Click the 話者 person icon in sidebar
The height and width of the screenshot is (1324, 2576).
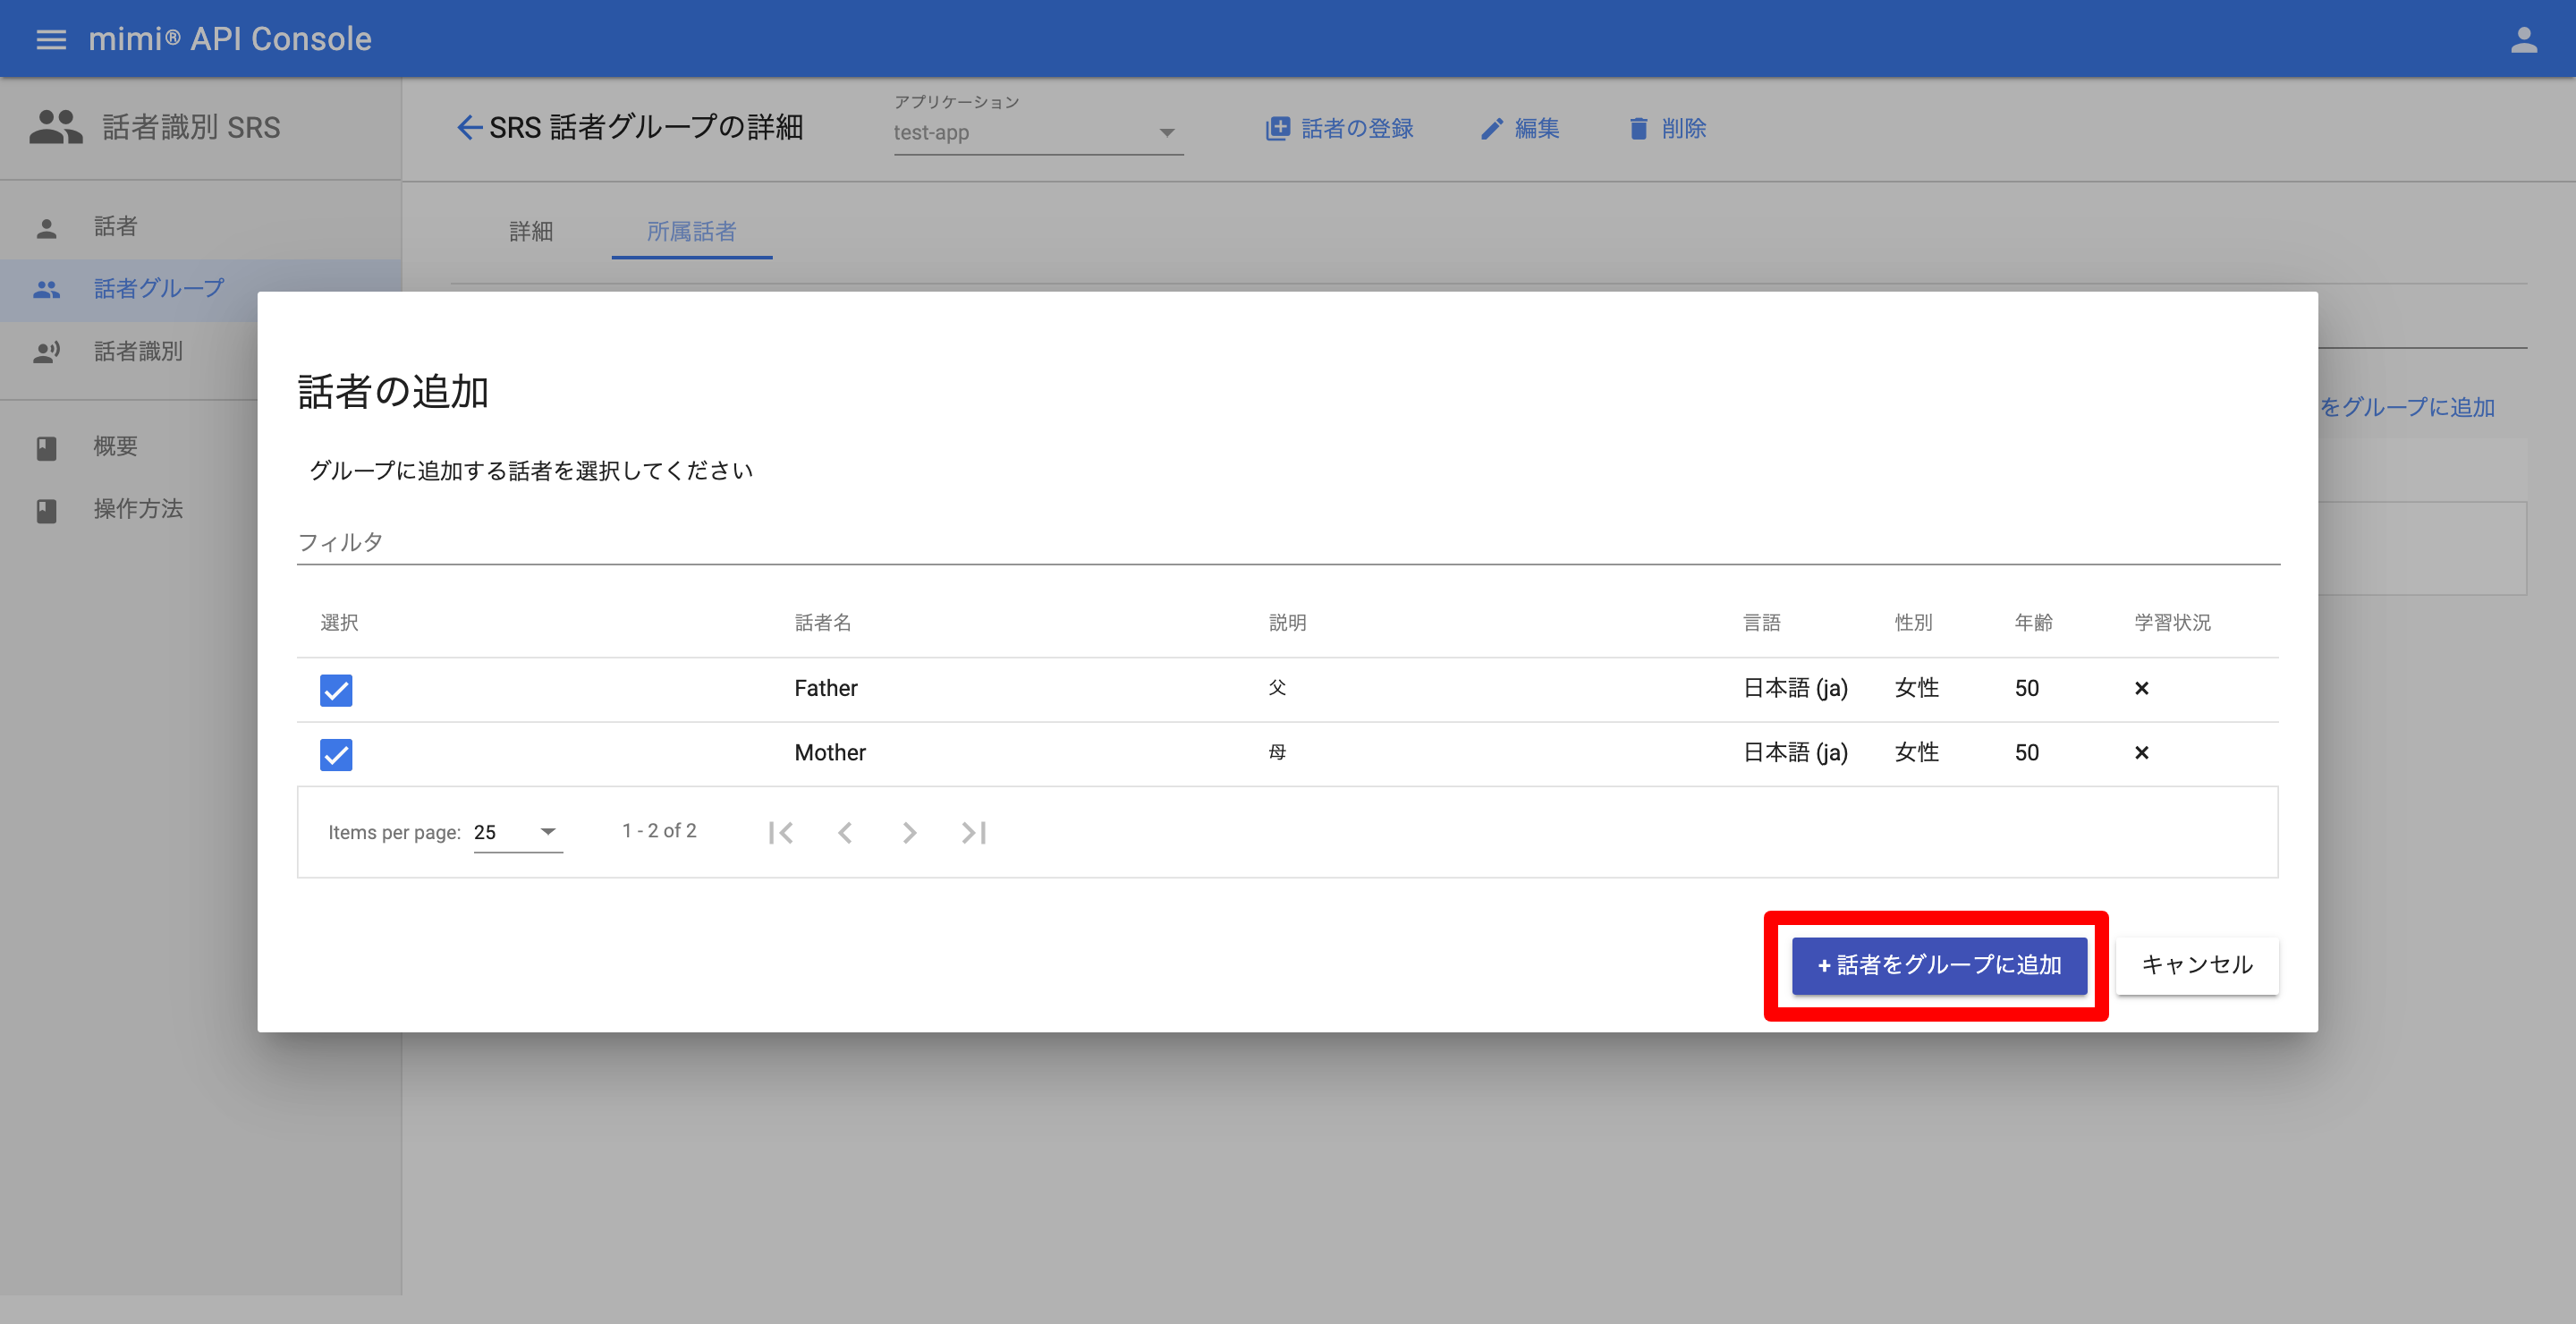click(46, 228)
